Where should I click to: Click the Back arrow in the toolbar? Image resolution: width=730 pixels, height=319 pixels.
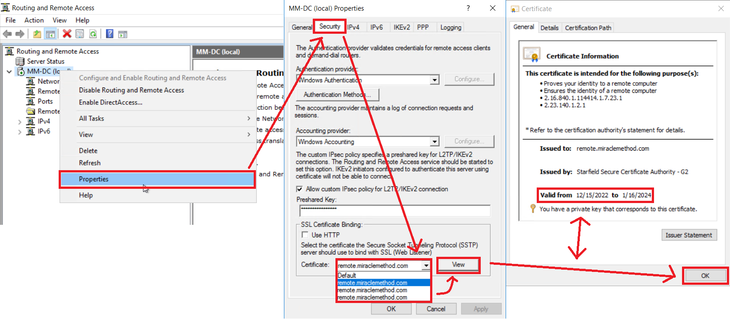click(8, 34)
